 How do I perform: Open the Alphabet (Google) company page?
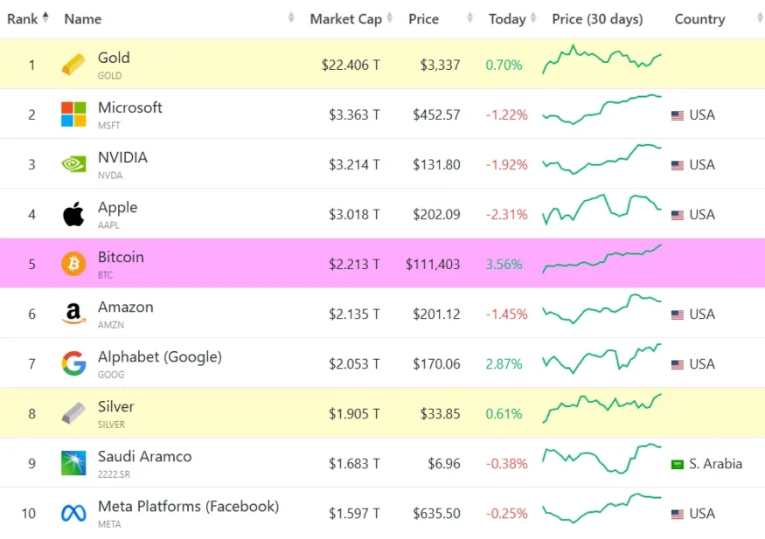point(159,357)
